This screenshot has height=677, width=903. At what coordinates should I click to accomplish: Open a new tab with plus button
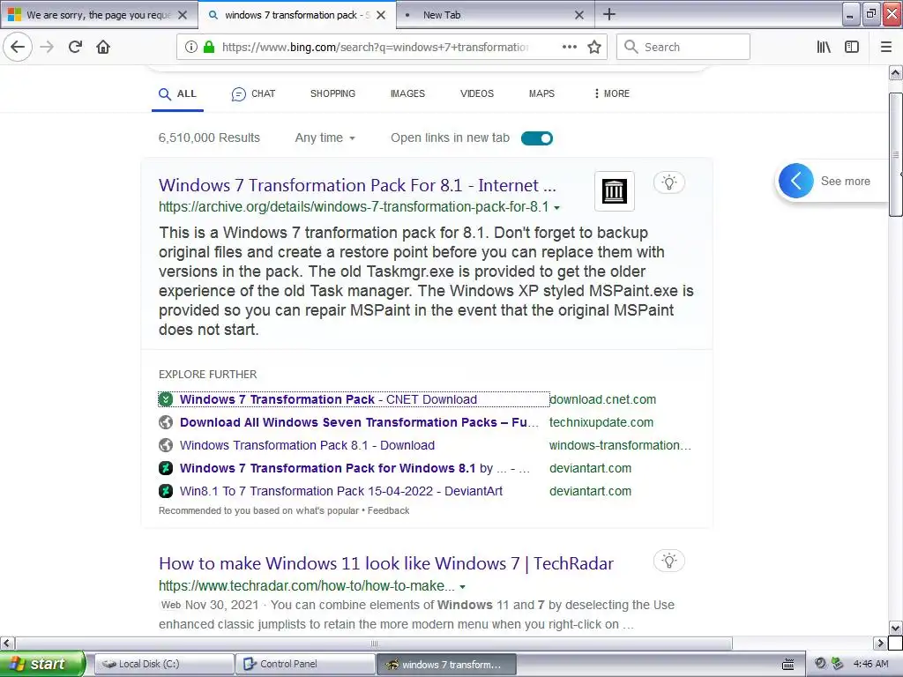coord(608,14)
